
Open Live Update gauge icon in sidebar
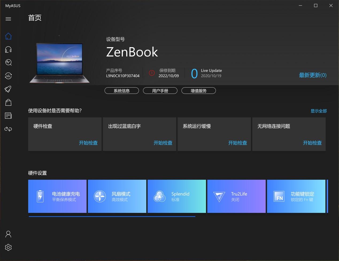tap(8, 76)
